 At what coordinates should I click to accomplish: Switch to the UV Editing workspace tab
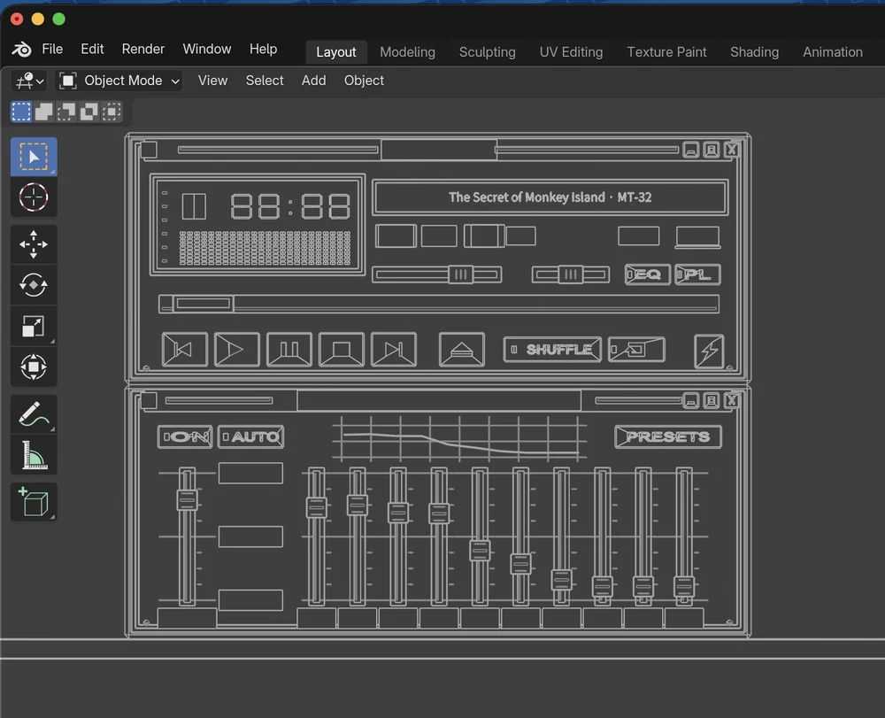[571, 52]
